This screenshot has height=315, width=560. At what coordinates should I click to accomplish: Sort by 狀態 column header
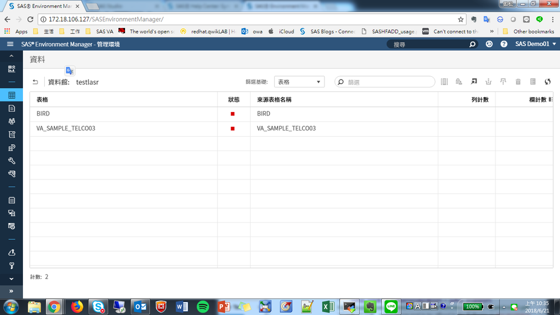click(234, 100)
